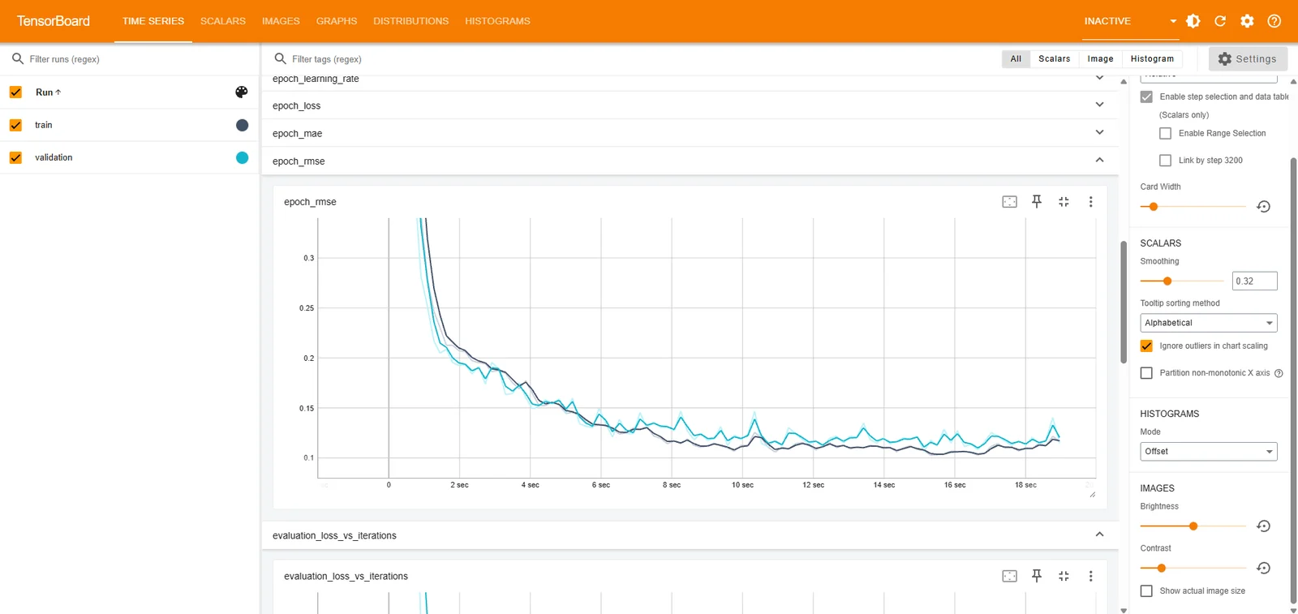Viewport: 1298px width, 614px height.
Task: Open the HISTOGRAMS tab
Action: (x=497, y=21)
